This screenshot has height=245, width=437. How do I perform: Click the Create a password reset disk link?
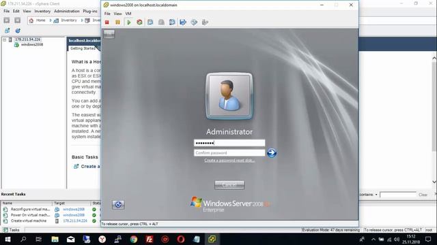pyautogui.click(x=229, y=161)
